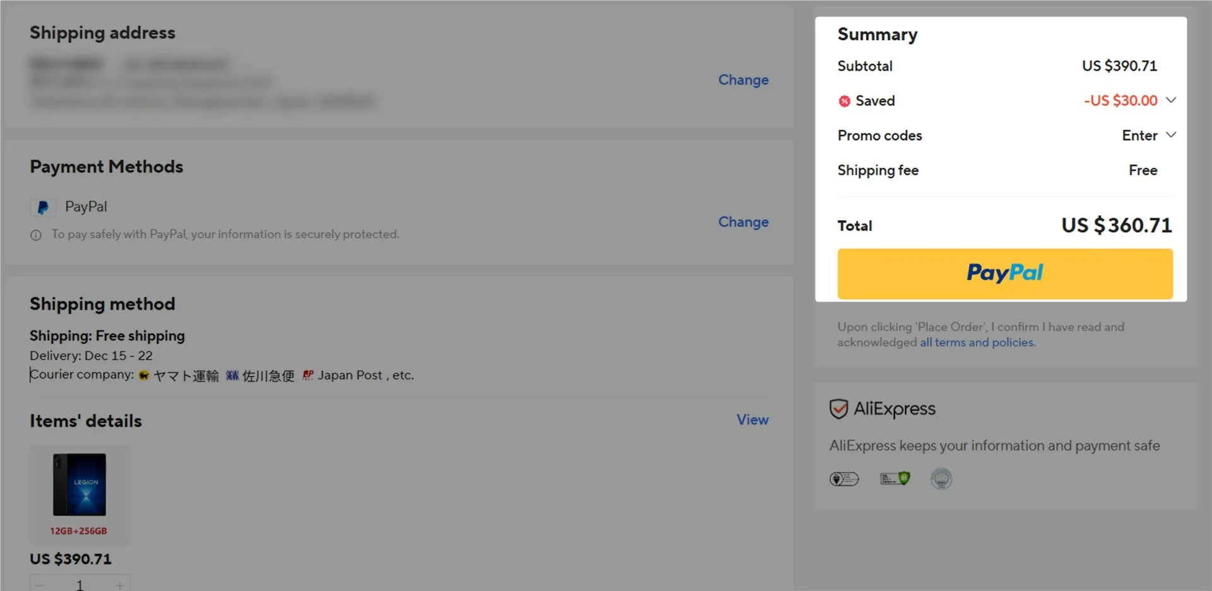
Task: Increase item quantity with plus button
Action: (119, 585)
